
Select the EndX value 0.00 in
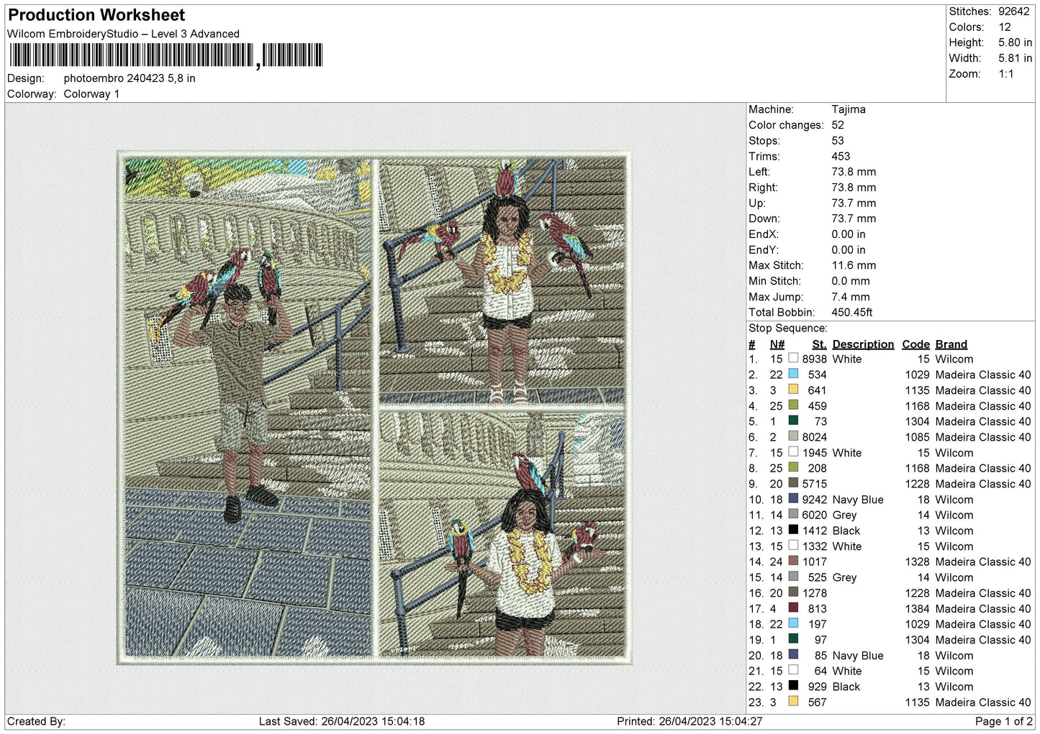[x=849, y=234]
